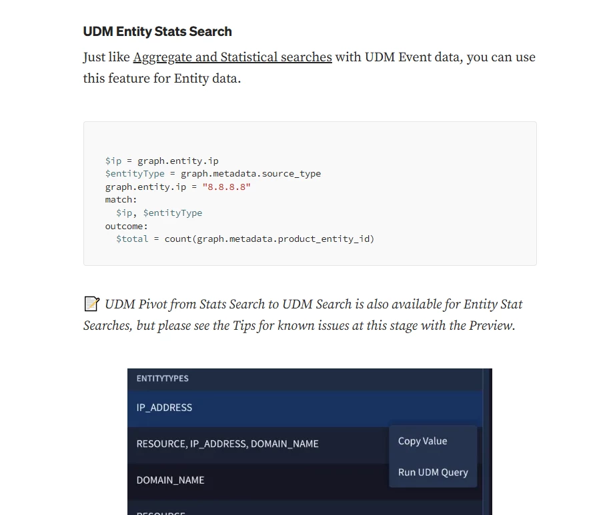Select Copy Value in context menu
Image resolution: width=599 pixels, height=515 pixels.
[422, 441]
